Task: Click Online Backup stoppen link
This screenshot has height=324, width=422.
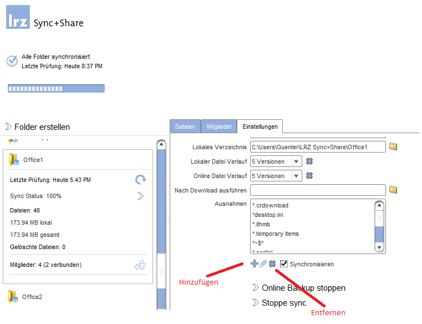Action: pos(303,288)
